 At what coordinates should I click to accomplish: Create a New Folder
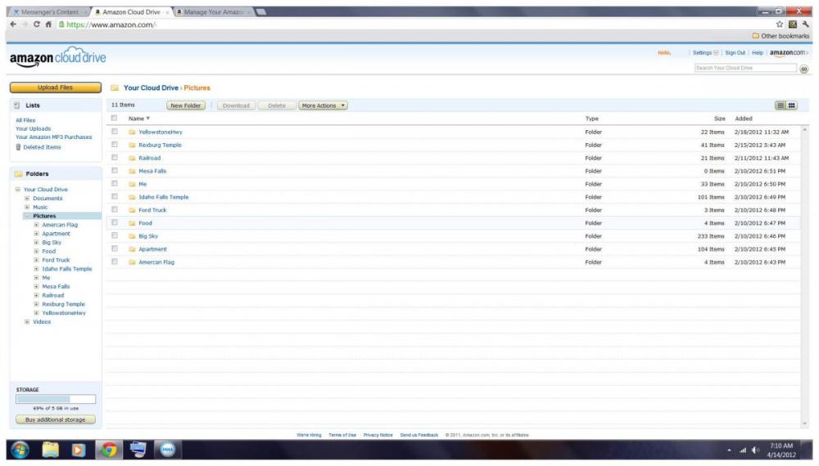[x=185, y=105]
